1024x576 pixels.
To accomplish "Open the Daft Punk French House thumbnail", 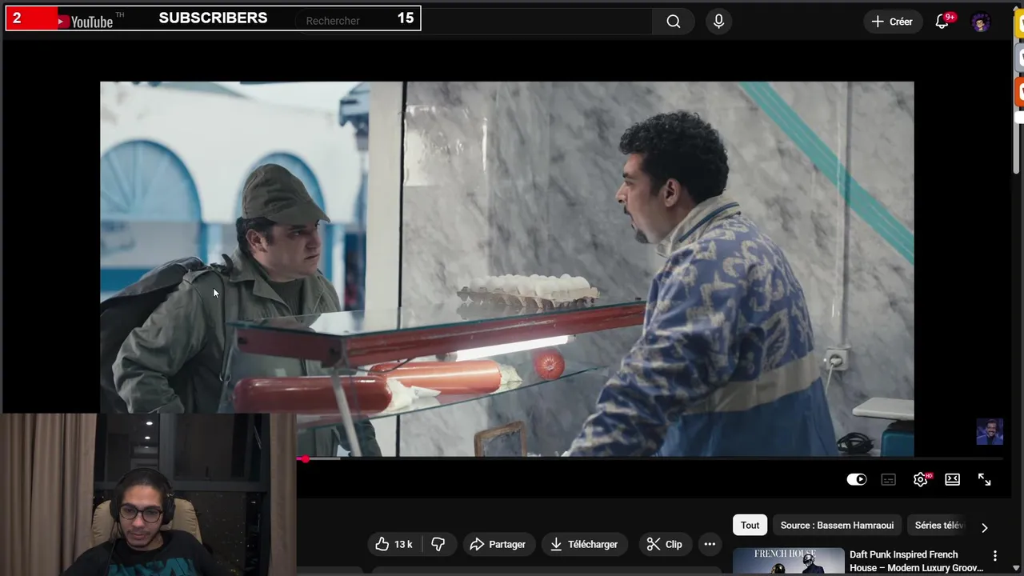I will [x=788, y=562].
